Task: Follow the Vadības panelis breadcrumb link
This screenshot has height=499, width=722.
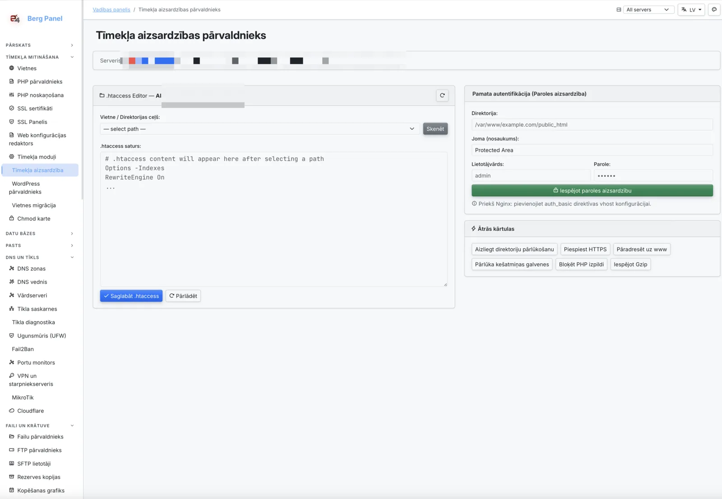Action: 111,9
